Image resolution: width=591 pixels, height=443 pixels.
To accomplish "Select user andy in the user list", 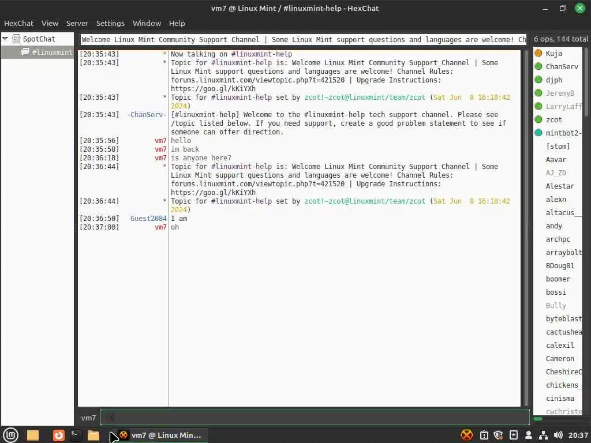I will (x=553, y=226).
